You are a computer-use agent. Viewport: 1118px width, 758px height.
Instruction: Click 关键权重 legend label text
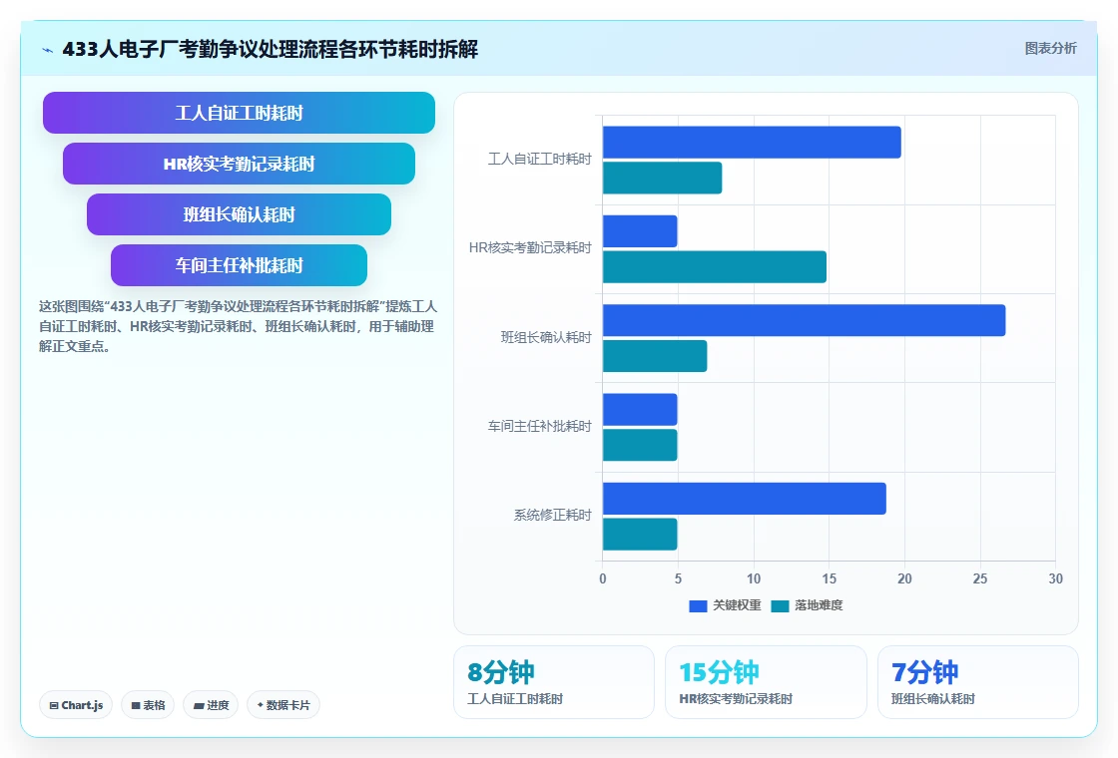click(x=737, y=605)
